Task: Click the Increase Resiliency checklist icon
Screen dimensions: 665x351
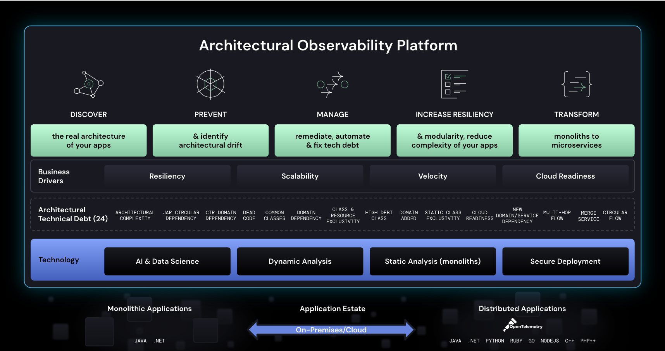Action: [455, 84]
